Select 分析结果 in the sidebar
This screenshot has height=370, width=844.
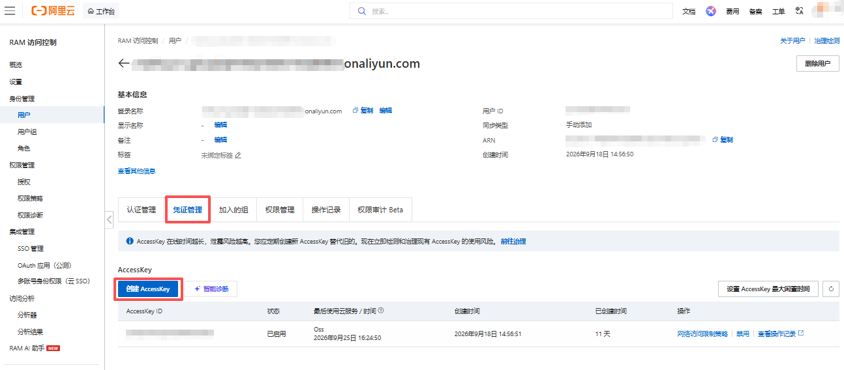pyautogui.click(x=31, y=332)
